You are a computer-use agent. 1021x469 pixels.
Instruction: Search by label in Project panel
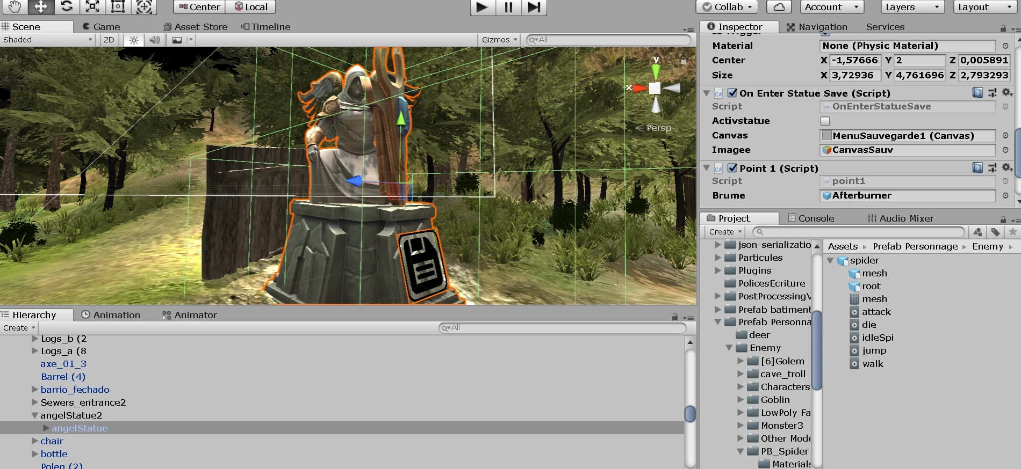click(995, 232)
